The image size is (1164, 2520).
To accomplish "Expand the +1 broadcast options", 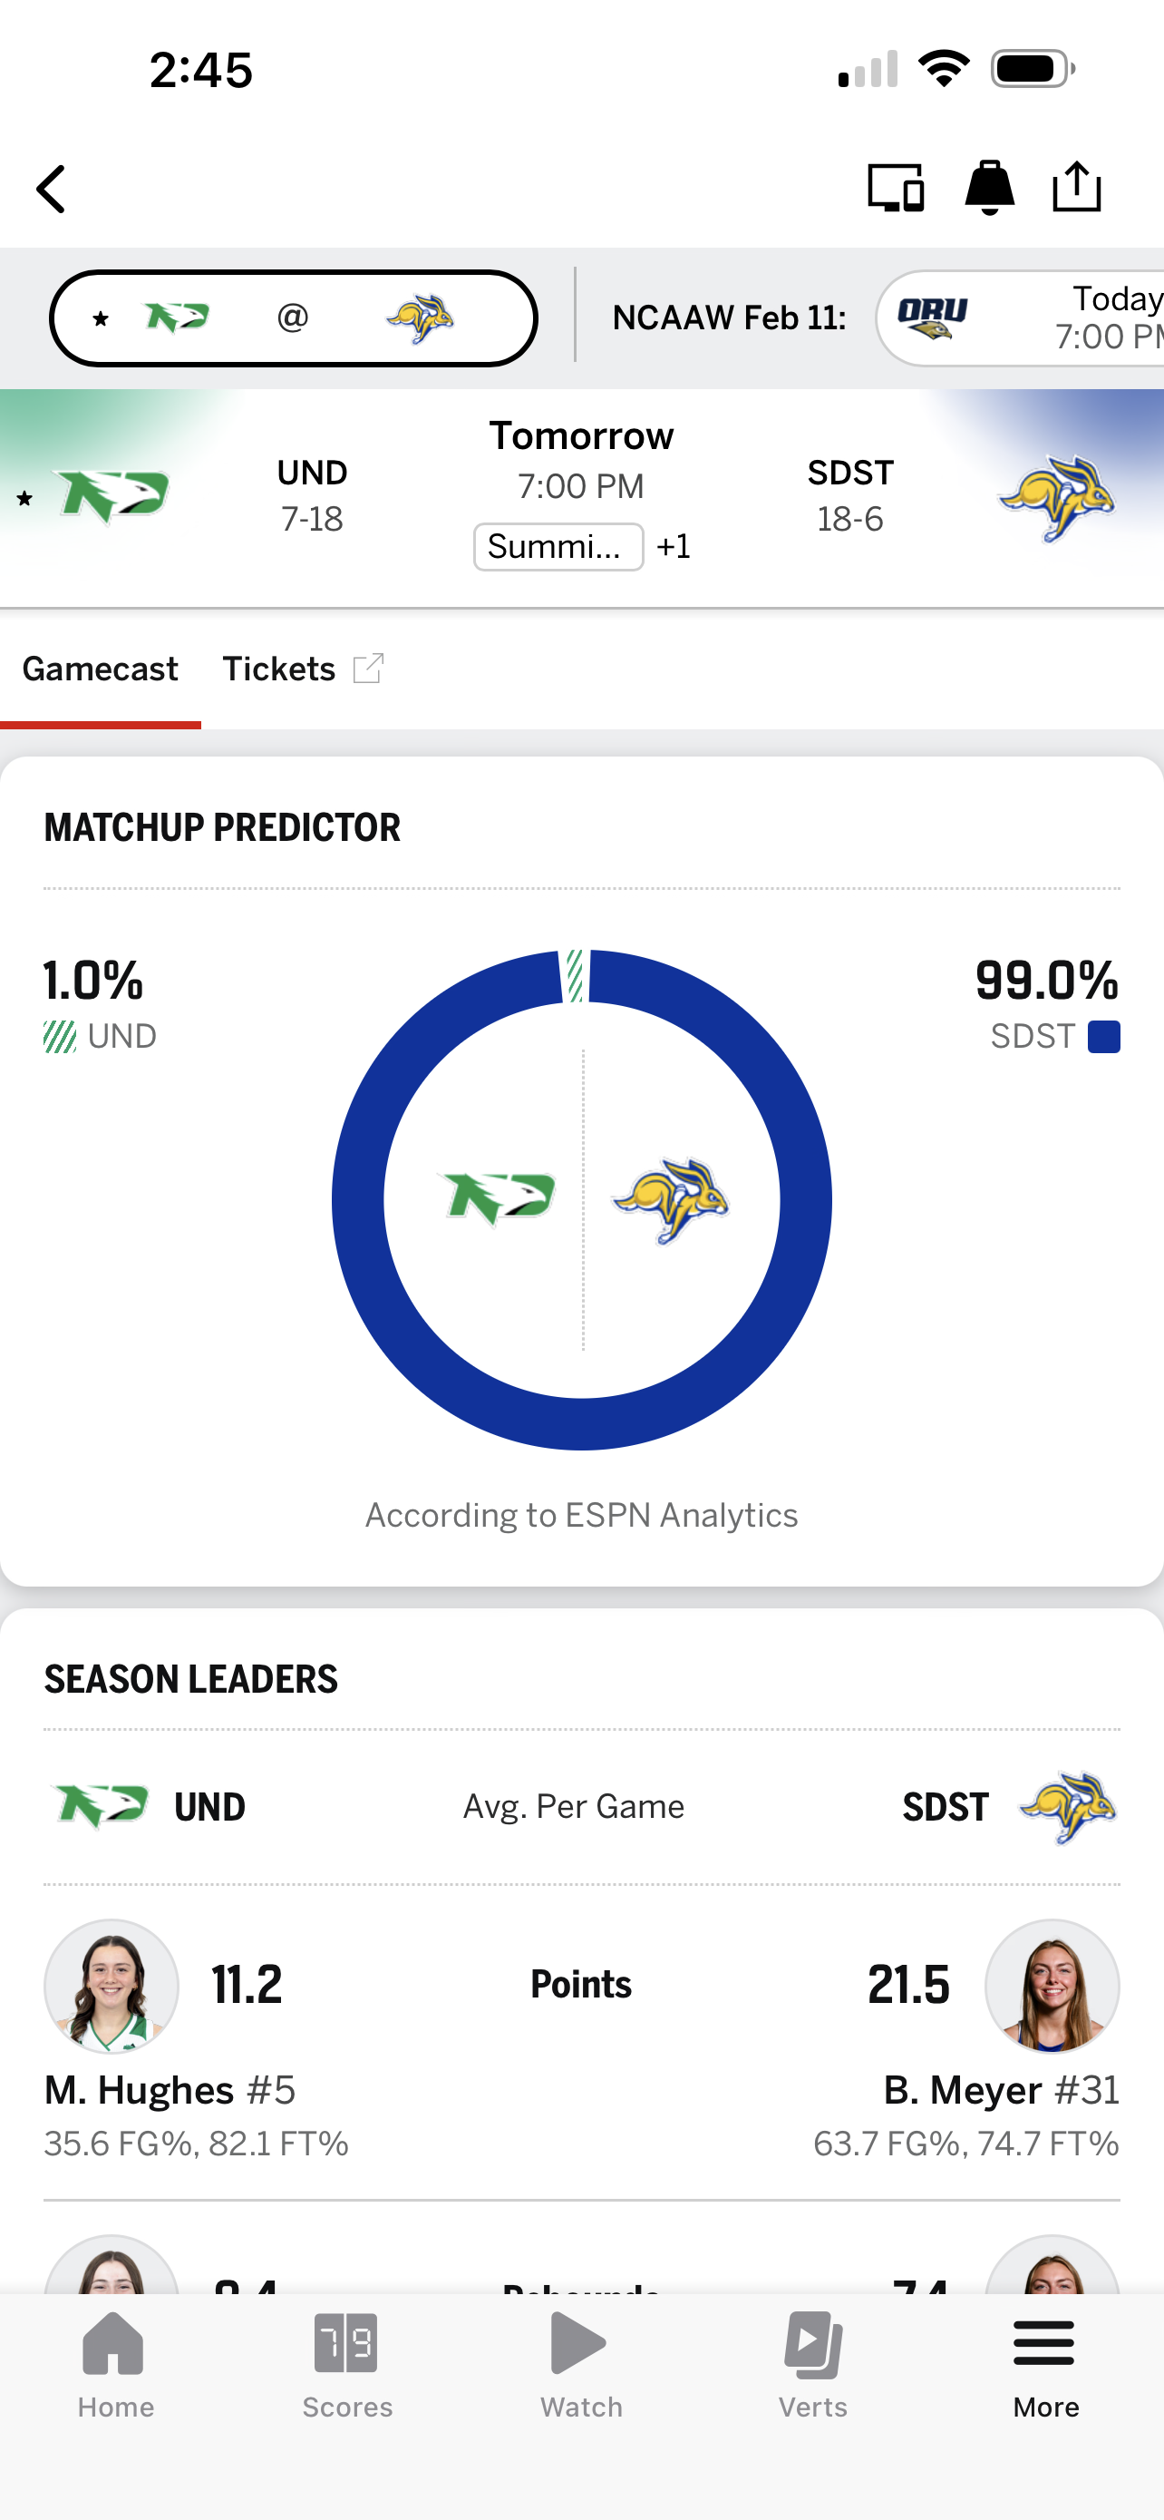I will pos(674,546).
